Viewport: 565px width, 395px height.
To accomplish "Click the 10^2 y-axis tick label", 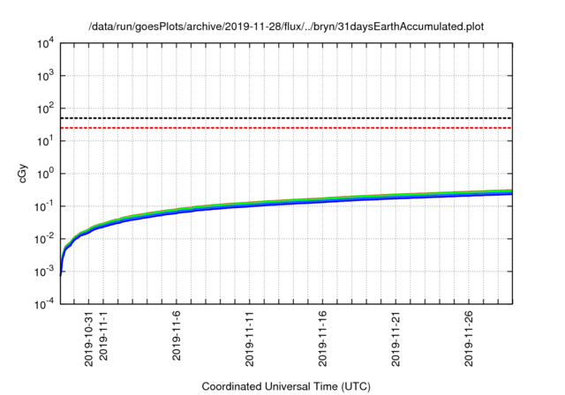I will [x=44, y=108].
